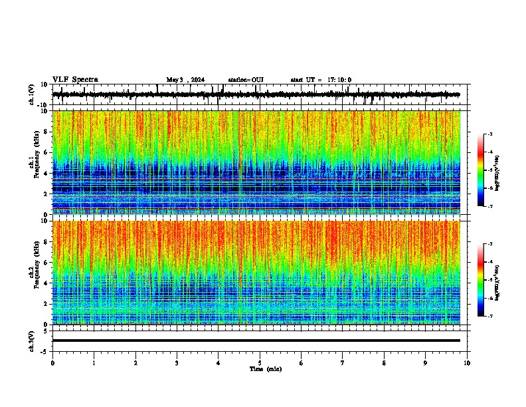The width and height of the screenshot is (526, 407).
Task: Click the '-3' label on ch.2 colorbar
Action: tap(490, 244)
